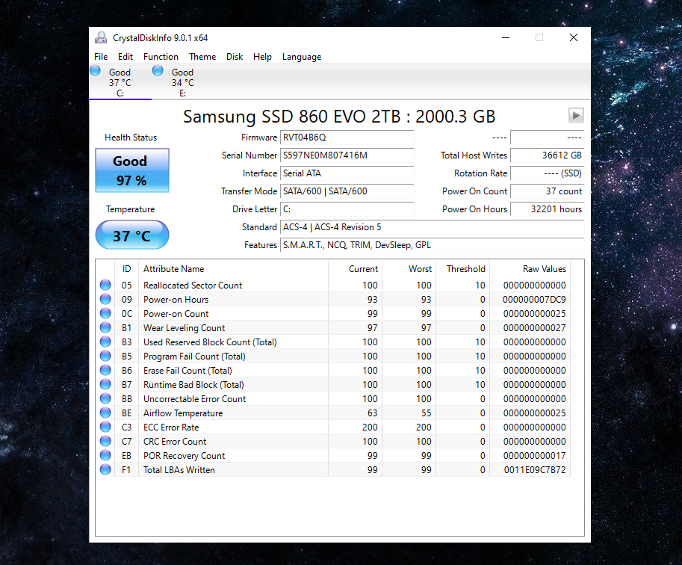Click the 37 °C temperature button
Image resolution: width=682 pixels, height=565 pixels.
click(x=132, y=235)
